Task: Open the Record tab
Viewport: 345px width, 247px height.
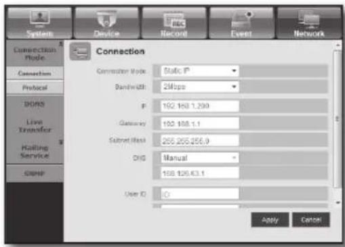Action: 174,23
